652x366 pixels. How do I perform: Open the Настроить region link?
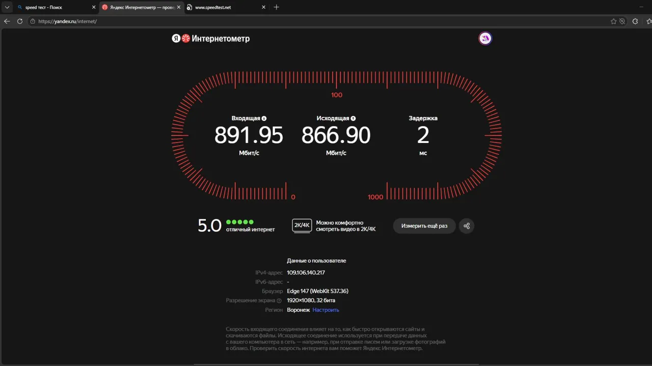(x=325, y=310)
